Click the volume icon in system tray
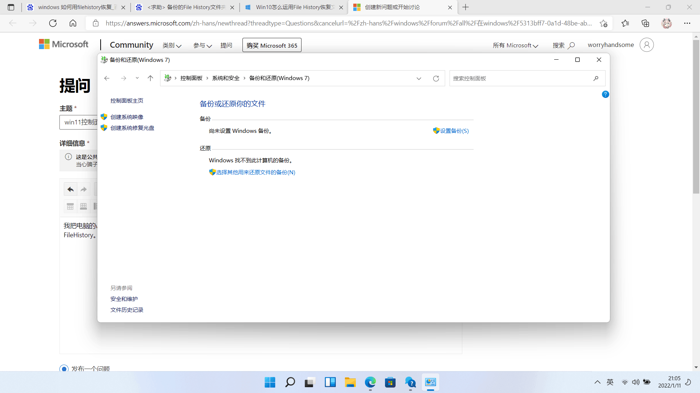The height and width of the screenshot is (393, 700). click(635, 382)
